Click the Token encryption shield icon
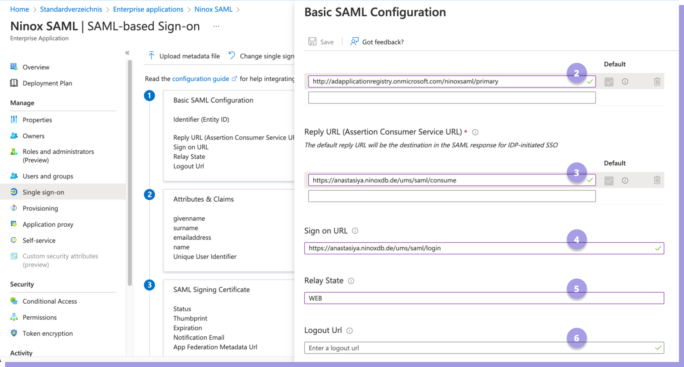Screen dimensions: 684x367 click(x=14, y=333)
